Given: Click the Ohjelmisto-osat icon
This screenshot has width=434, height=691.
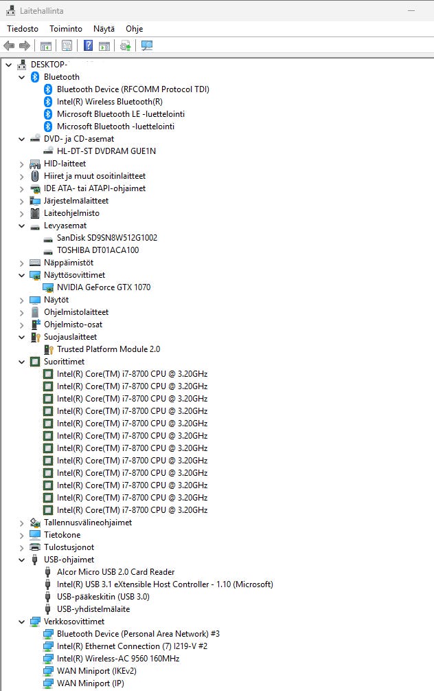Looking at the screenshot, I should [x=35, y=325].
